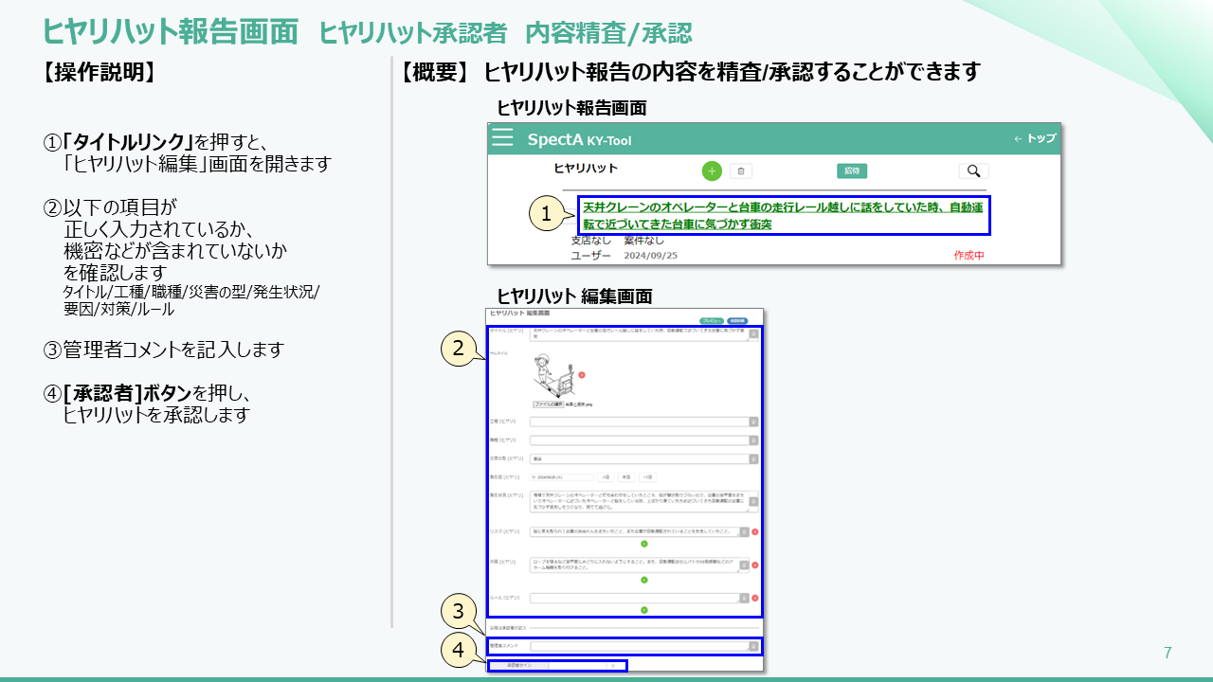Delete the リスク entry with red icon

[755, 531]
